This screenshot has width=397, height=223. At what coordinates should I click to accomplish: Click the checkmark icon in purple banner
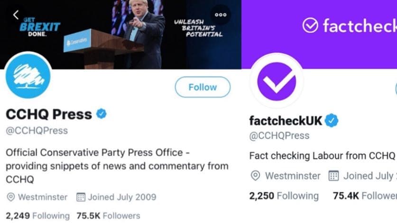pos(310,26)
